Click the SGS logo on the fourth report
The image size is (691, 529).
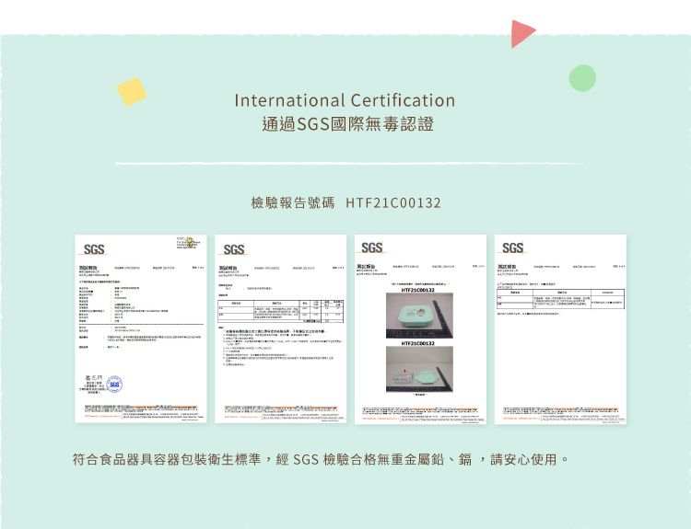pyautogui.click(x=512, y=247)
